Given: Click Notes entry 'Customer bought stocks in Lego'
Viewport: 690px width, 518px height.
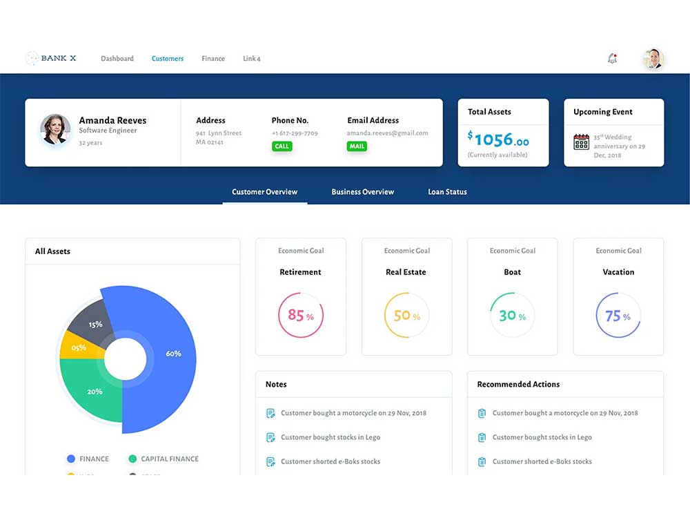Looking at the screenshot, I should [331, 437].
